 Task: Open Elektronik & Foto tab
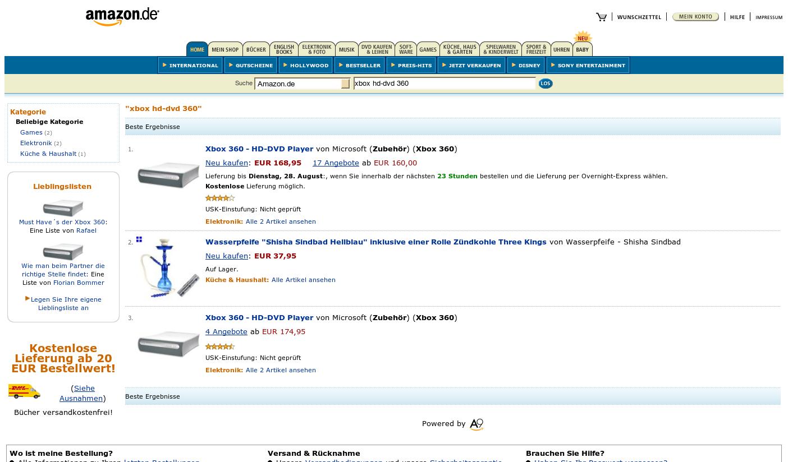(317, 49)
